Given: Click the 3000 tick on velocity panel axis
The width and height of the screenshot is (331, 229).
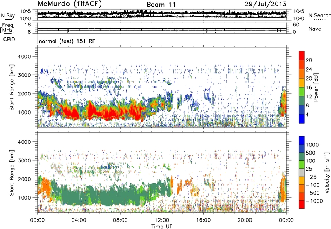Looking at the screenshot, I should [x=24, y=160].
